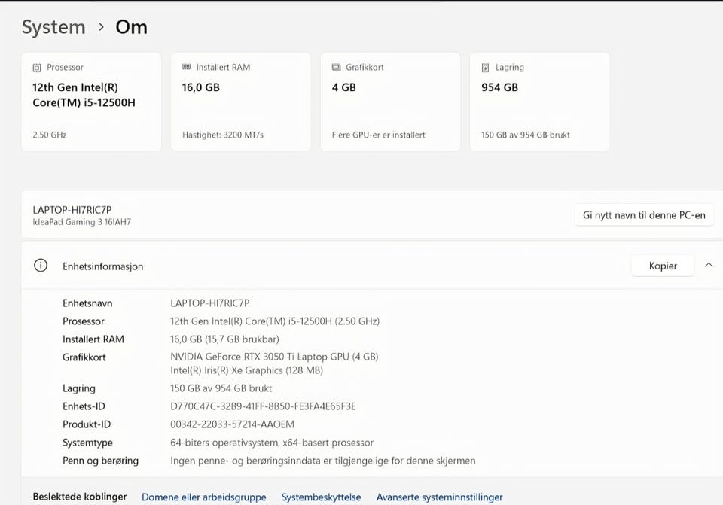723x505 pixels.
Task: Select the Enhets-ID value text
Action: click(263, 406)
